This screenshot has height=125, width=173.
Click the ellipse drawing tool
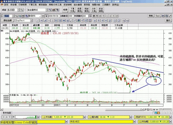click(x=115, y=21)
